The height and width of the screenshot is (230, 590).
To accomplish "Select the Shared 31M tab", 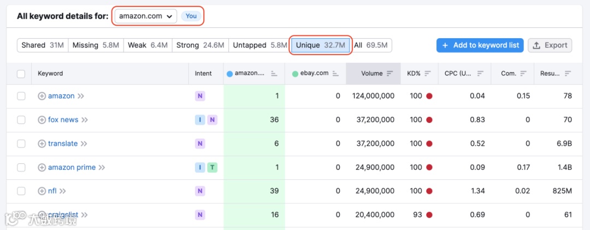I will [x=42, y=45].
